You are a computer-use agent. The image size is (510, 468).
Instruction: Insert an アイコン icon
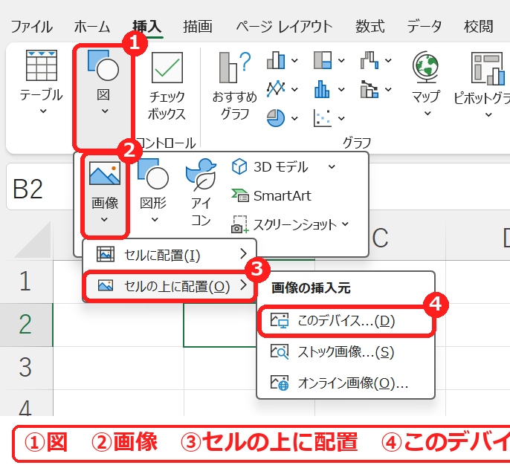point(201,192)
